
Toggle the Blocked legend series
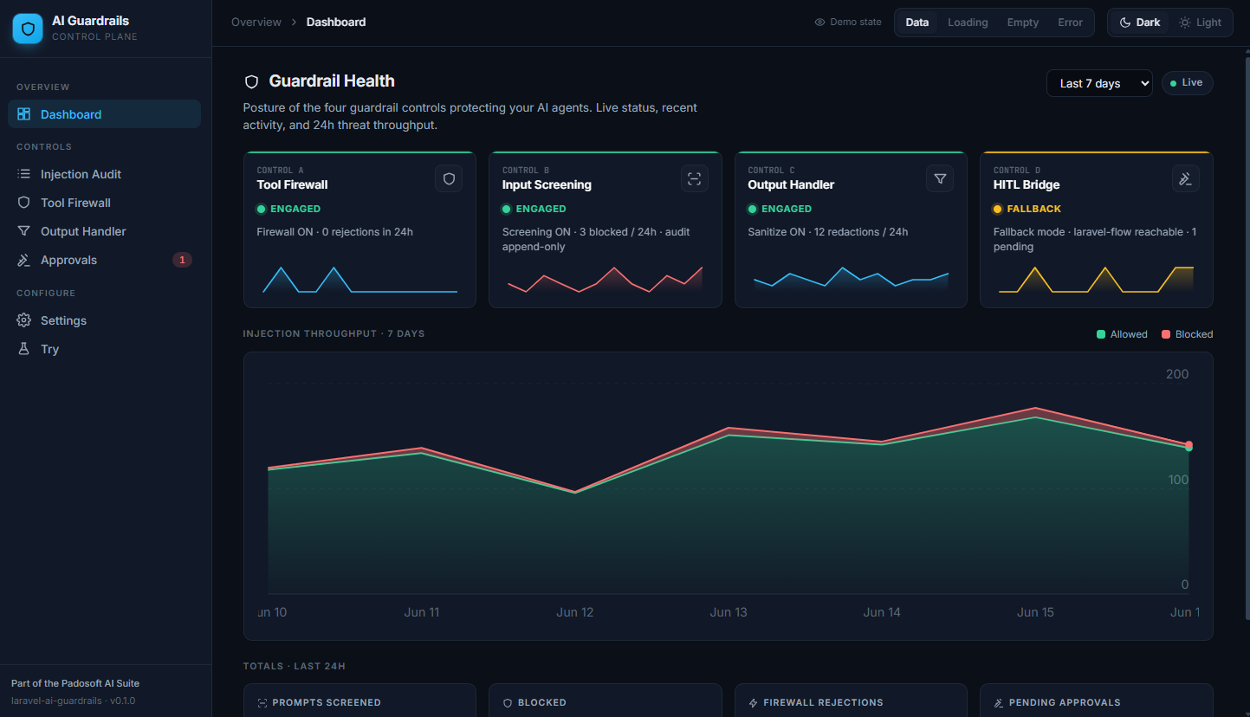pos(1187,334)
